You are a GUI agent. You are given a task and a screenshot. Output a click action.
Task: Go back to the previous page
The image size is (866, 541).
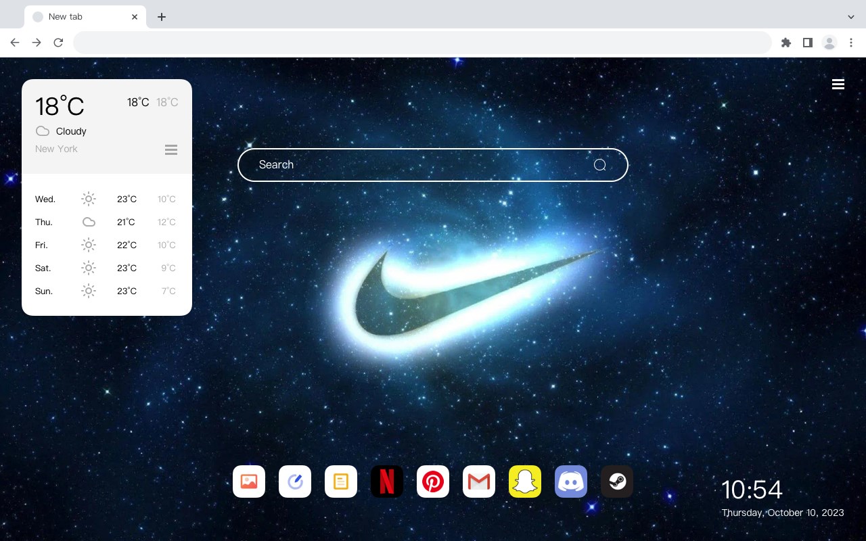15,43
